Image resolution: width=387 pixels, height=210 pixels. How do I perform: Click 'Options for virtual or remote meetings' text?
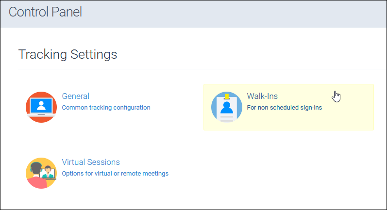(x=115, y=174)
